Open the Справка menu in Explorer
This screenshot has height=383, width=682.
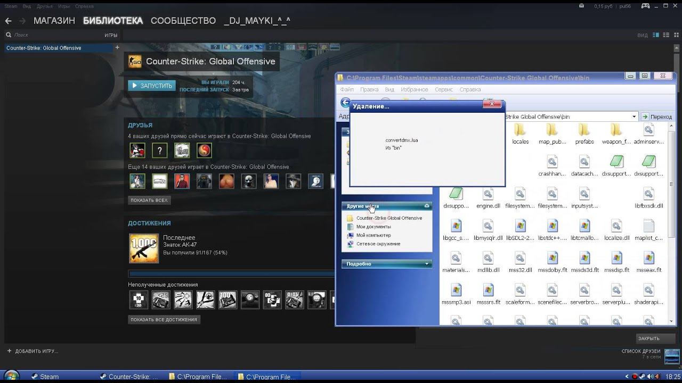(470, 89)
